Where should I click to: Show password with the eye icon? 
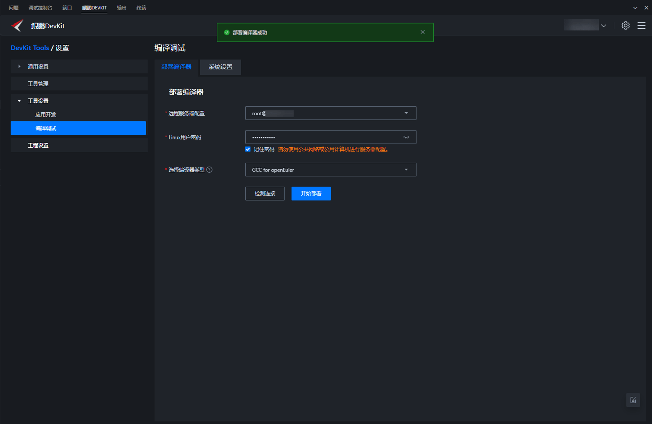406,137
